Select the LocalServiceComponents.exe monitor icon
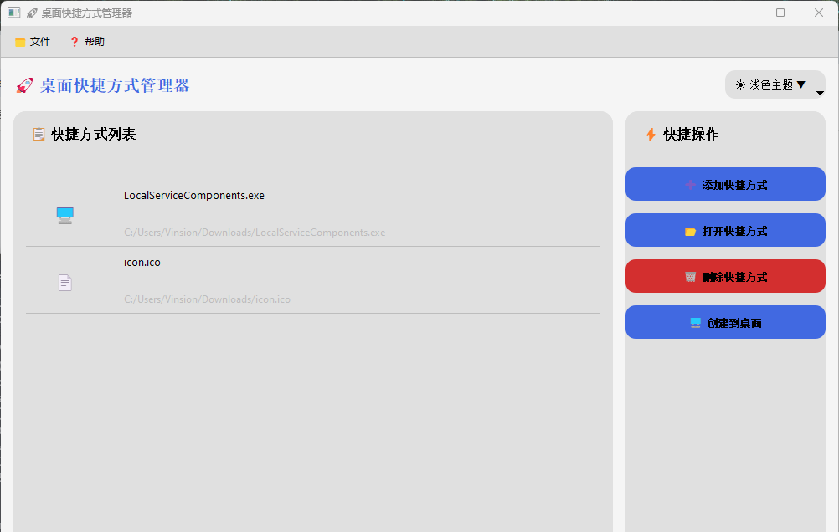Viewport: 839px width, 532px height. tap(64, 216)
